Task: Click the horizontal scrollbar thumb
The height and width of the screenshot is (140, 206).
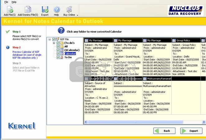Action: coord(135,122)
